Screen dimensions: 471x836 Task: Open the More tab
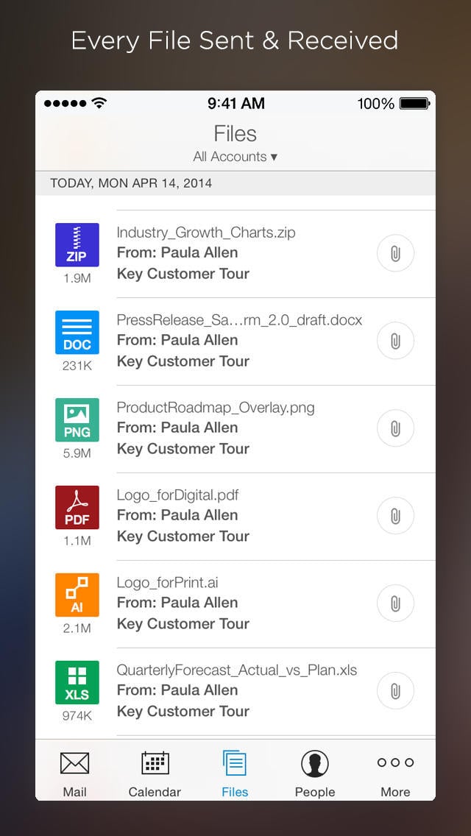pyautogui.click(x=395, y=773)
